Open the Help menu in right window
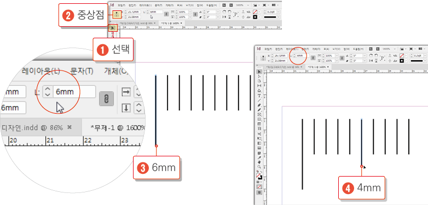Screen dimensions: 428x205 click(358, 49)
